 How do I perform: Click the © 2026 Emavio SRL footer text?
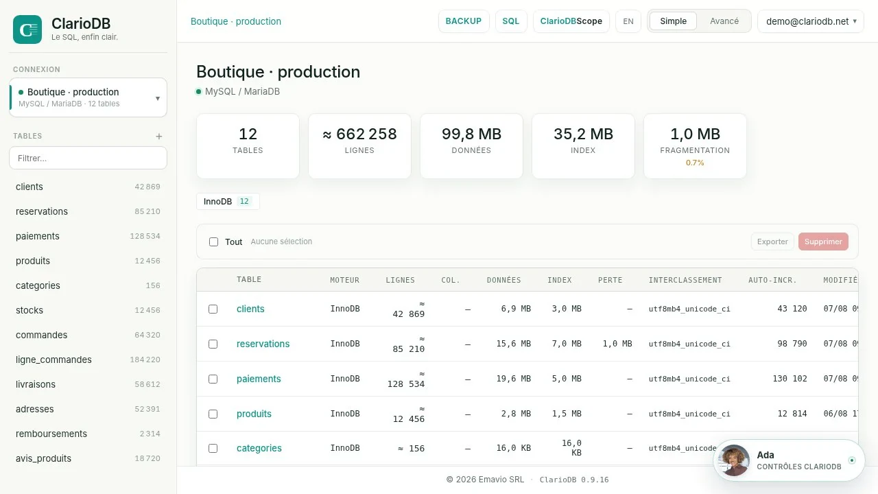click(485, 480)
